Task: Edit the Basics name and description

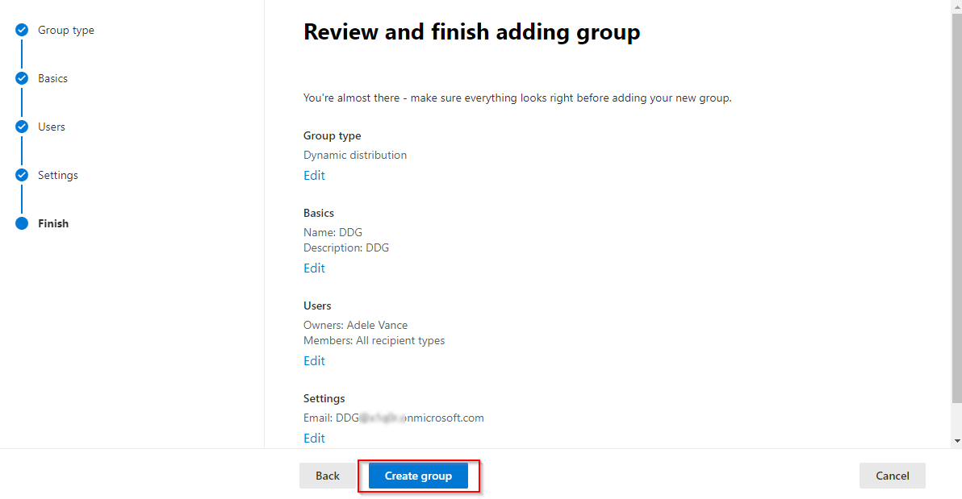Action: click(314, 268)
